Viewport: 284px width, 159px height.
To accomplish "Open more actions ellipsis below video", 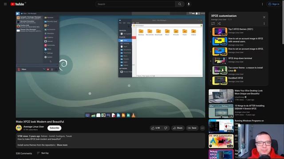I will 202,128.
